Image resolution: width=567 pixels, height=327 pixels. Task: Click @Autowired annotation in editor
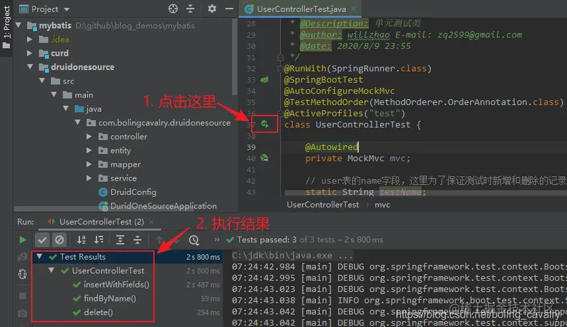(331, 147)
